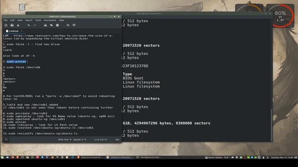
Task: Click the terminal window vertical scrollbar
Action: [x=271, y=125]
